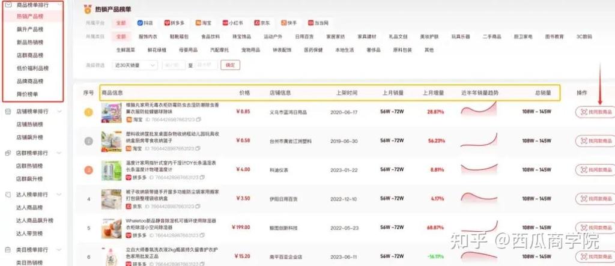Image resolution: width=615 pixels, height=266 pixels.
Task: Click the sales trend chart in 樟脑丸 row
Action: coord(479,110)
